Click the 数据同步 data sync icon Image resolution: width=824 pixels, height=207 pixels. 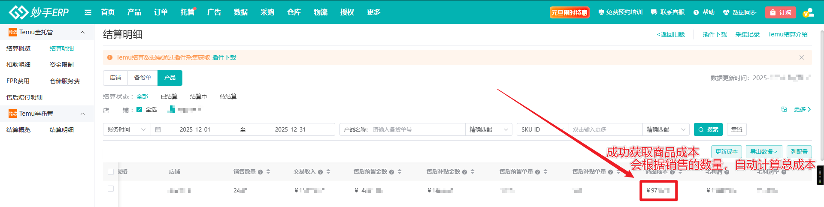point(726,12)
